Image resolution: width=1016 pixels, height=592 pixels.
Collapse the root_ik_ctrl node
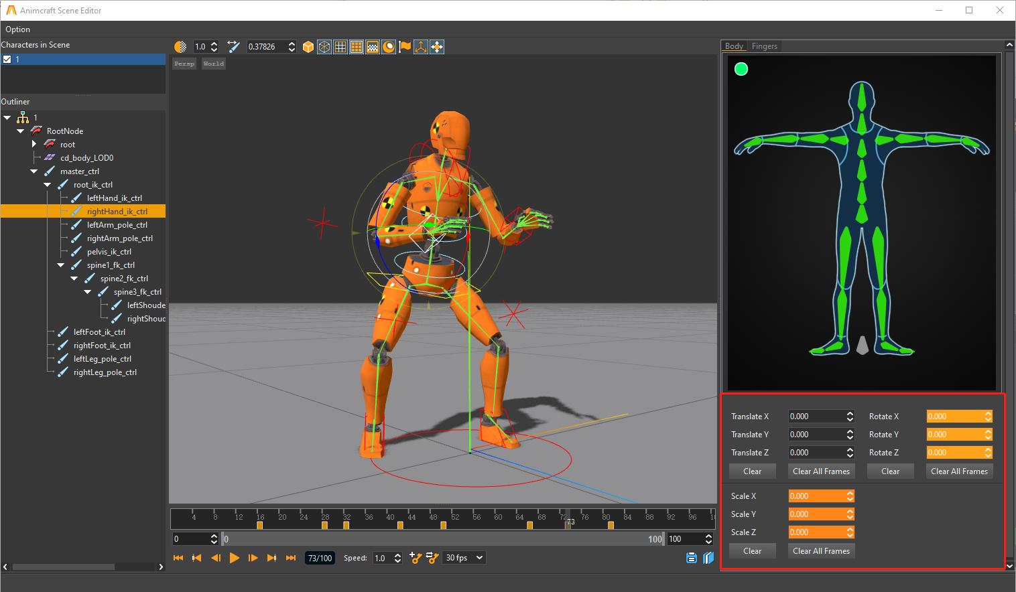(x=48, y=185)
